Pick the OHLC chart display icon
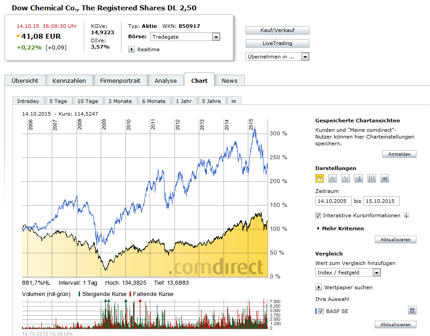This screenshot has height=336, width=430. (x=372, y=179)
